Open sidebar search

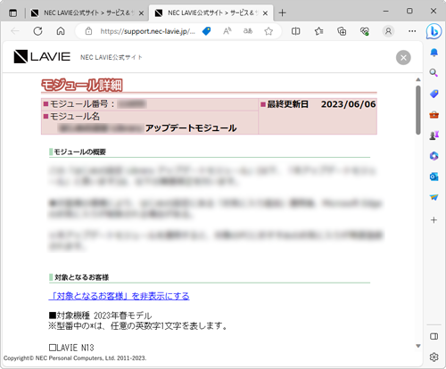click(x=434, y=72)
